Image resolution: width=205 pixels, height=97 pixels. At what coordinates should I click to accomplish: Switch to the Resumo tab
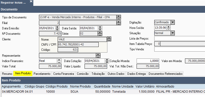(7, 74)
